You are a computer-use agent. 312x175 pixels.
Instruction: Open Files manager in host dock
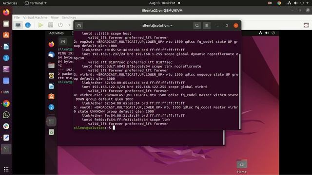(6, 24)
